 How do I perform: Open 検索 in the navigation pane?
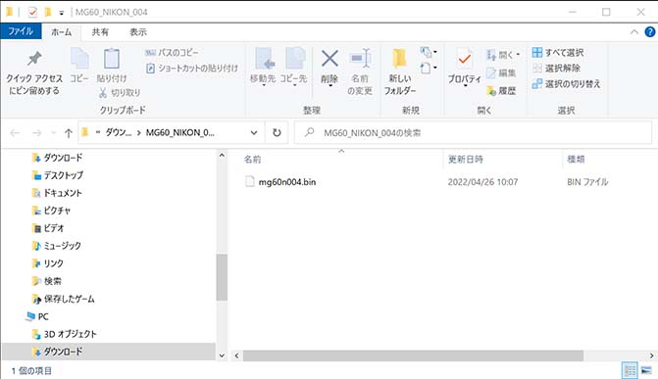[52, 281]
